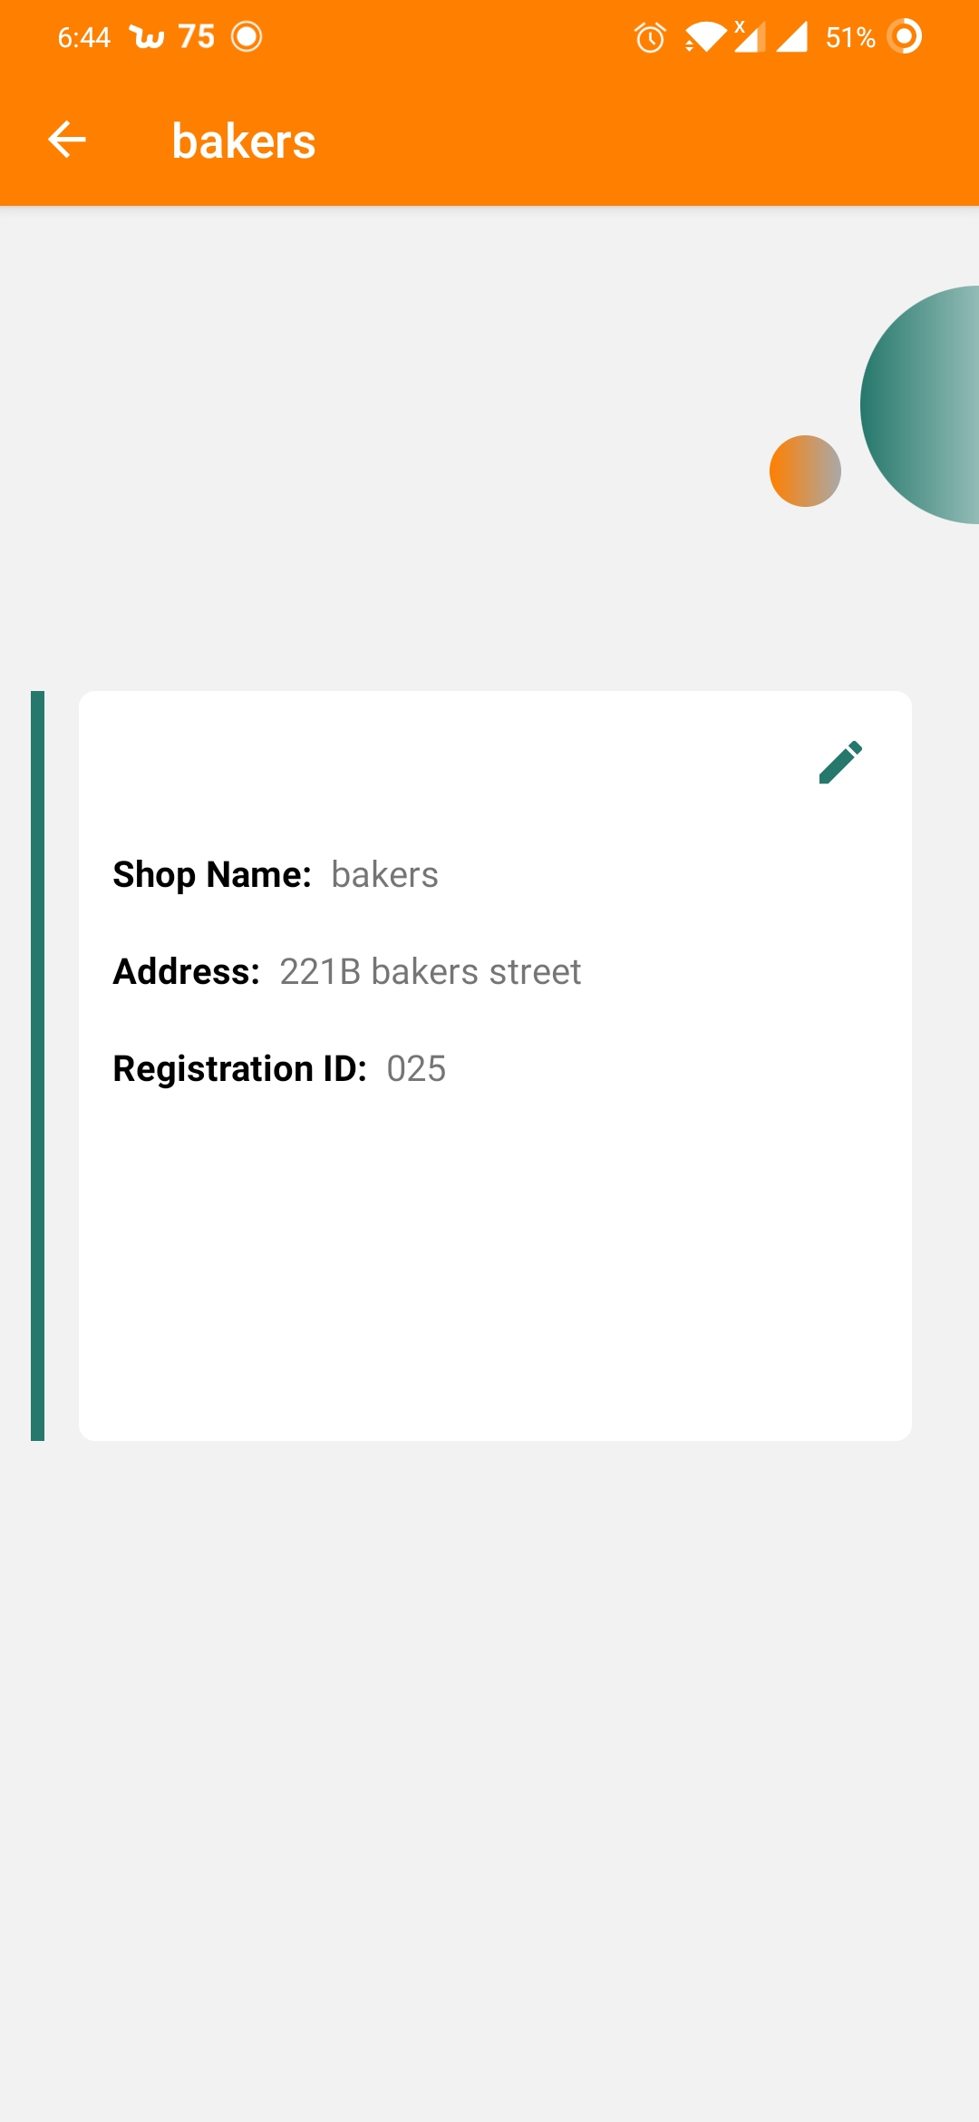Tap the 6:44 clock in status bar

(x=83, y=37)
